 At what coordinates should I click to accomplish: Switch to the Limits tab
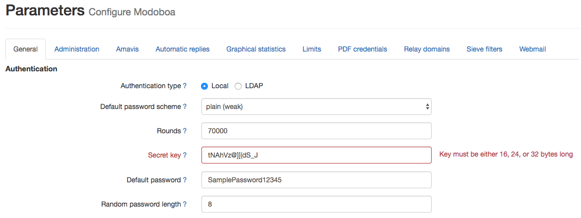point(312,49)
